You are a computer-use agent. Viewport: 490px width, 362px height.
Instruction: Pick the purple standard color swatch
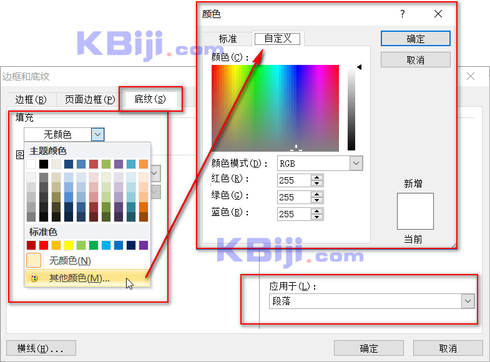(144, 245)
